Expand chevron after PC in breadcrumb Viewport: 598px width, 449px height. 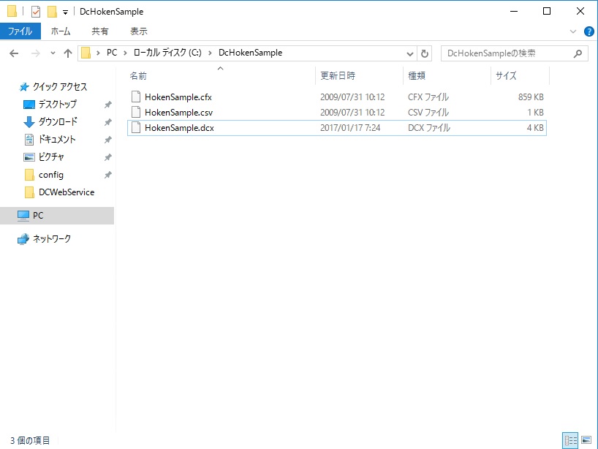[x=125, y=53]
